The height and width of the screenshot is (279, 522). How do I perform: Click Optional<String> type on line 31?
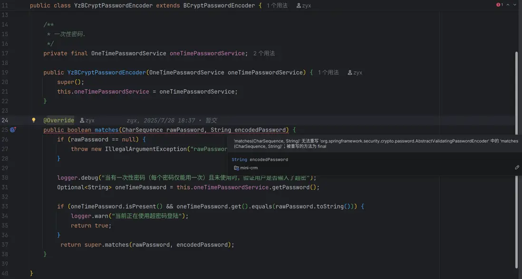pos(85,187)
